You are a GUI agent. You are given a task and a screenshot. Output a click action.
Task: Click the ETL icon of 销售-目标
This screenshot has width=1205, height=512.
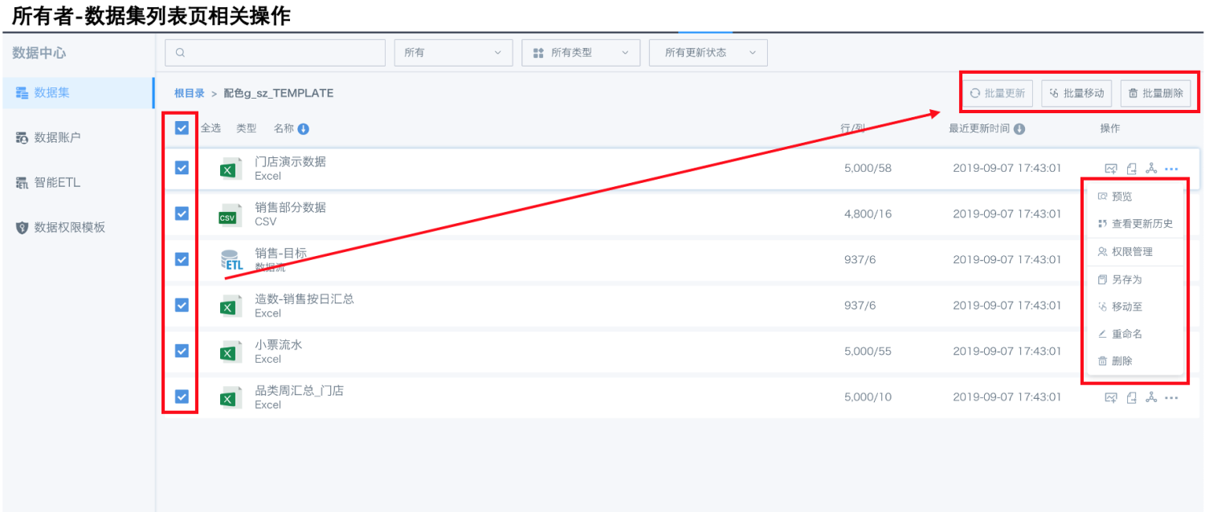(231, 260)
